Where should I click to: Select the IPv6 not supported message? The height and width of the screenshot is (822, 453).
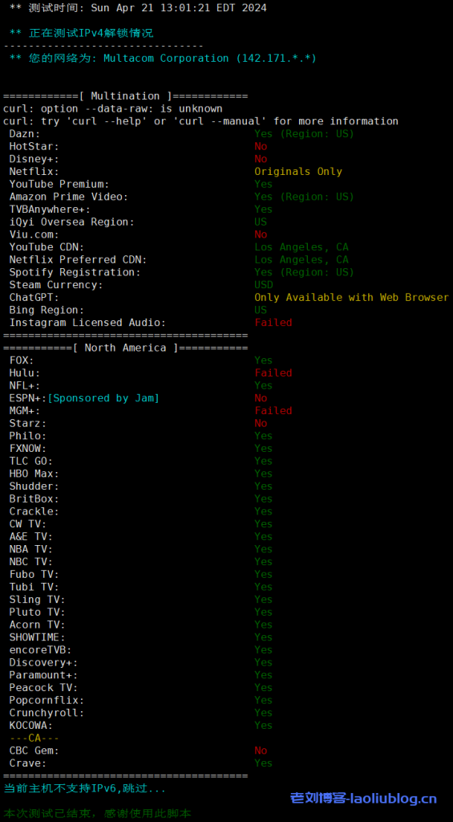click(84, 788)
